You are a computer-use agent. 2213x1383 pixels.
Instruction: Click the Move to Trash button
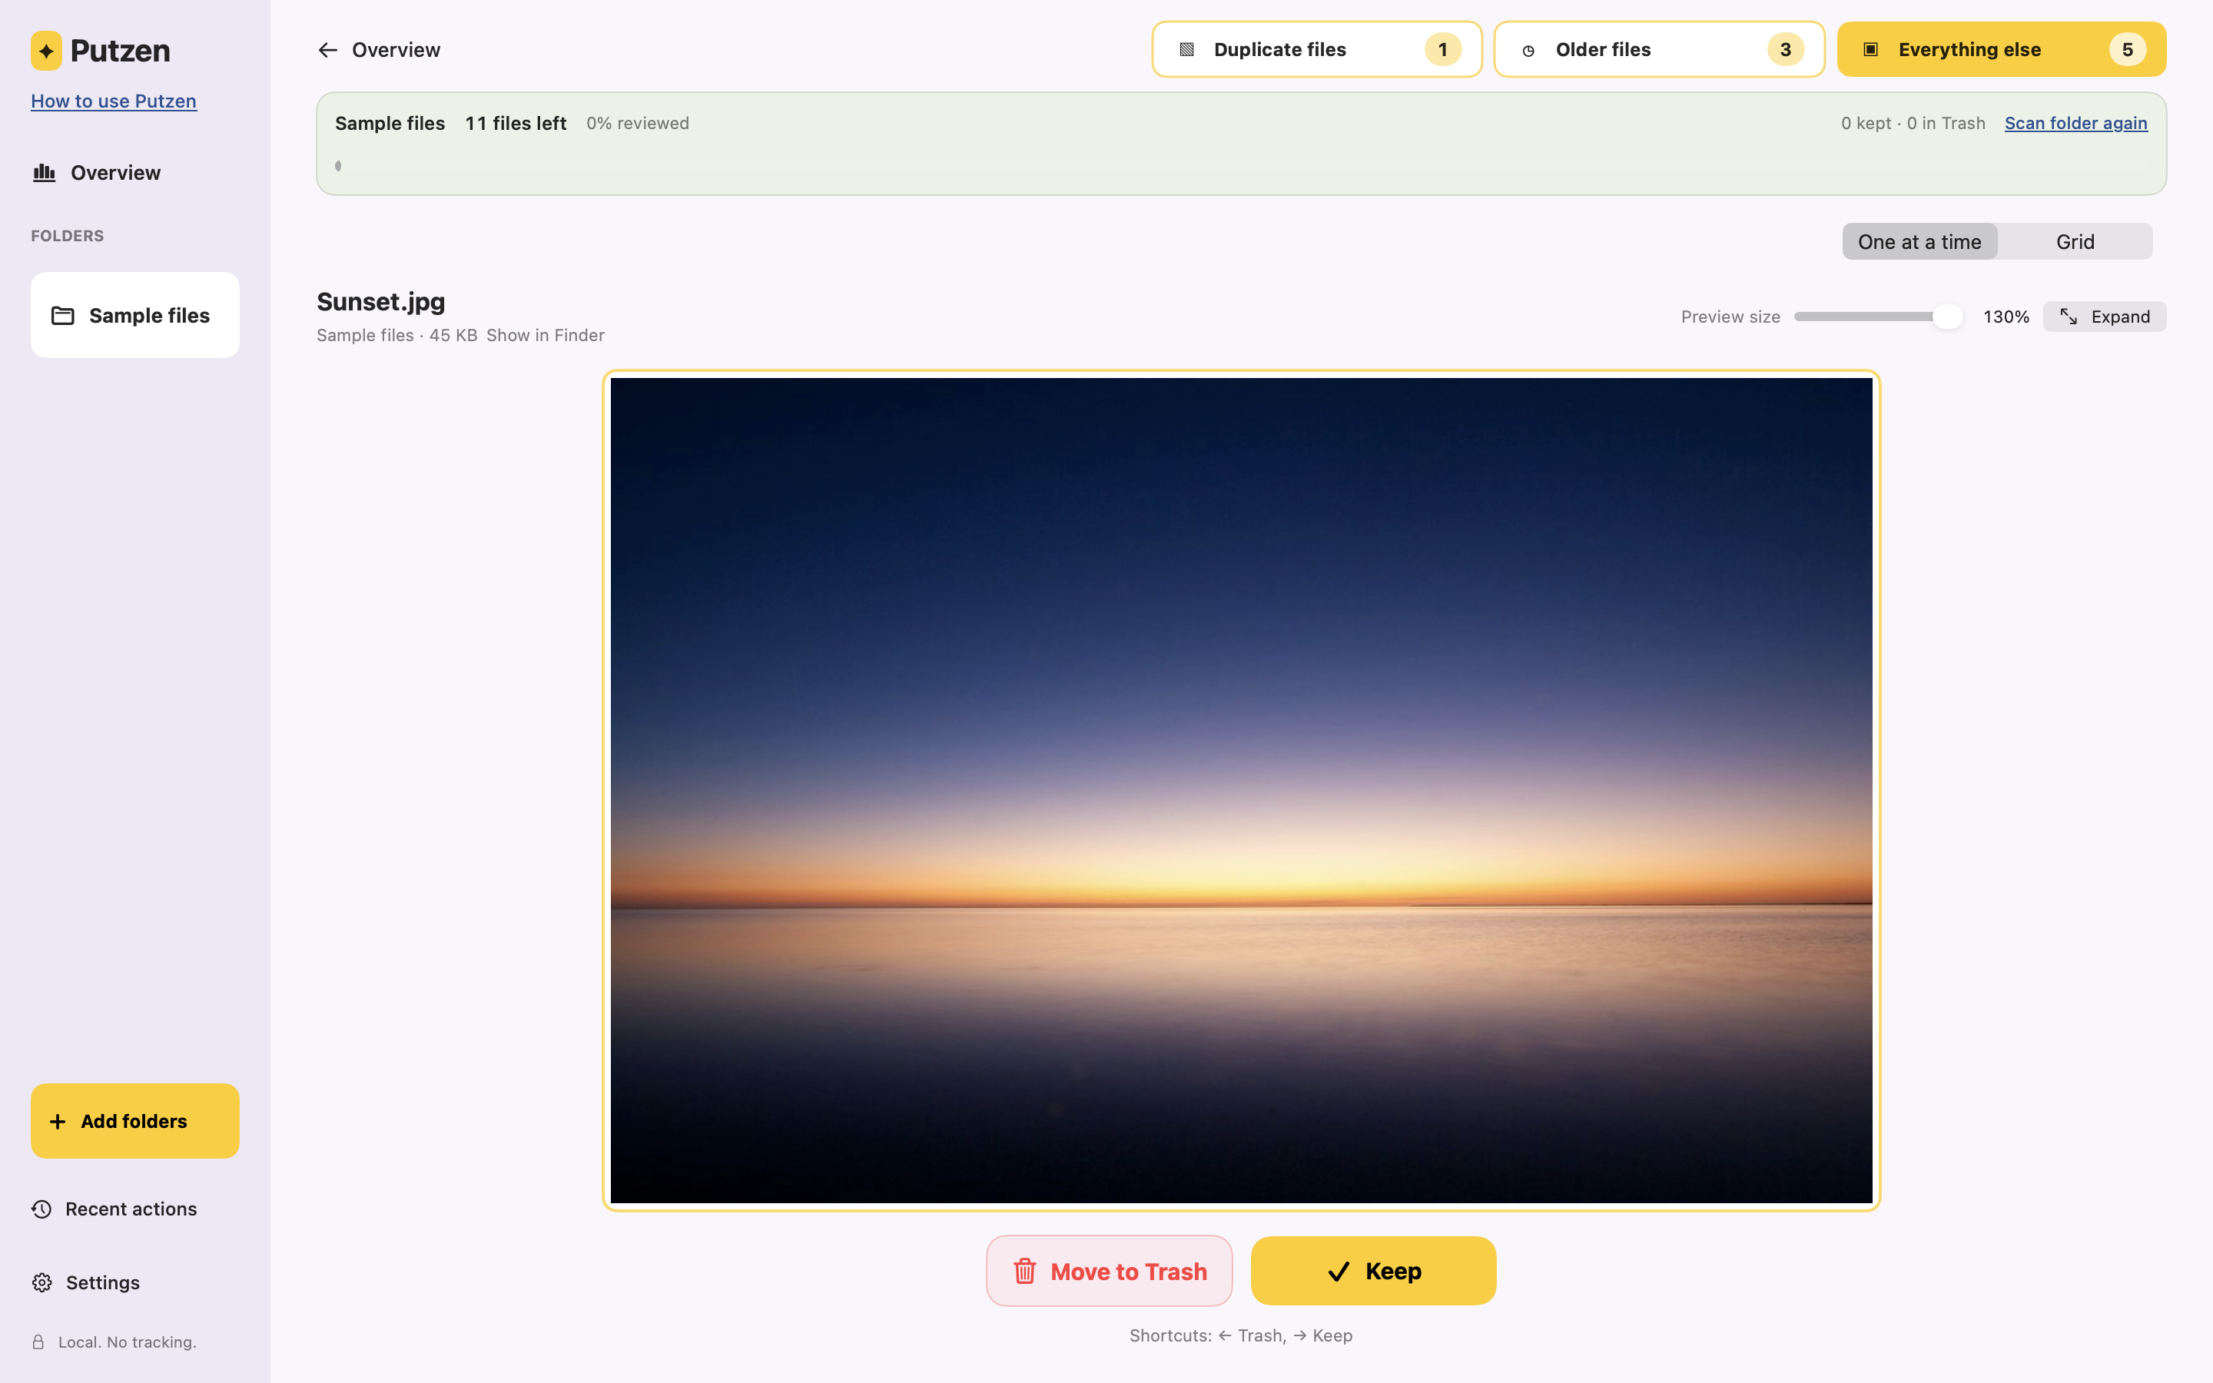coord(1110,1272)
